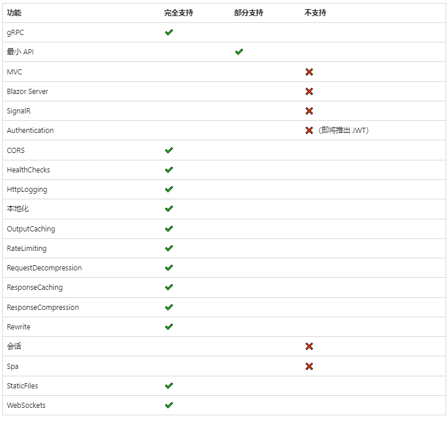Click the red X beside SignalR
Image resolution: width=448 pixels, height=421 pixels.
coord(309,111)
